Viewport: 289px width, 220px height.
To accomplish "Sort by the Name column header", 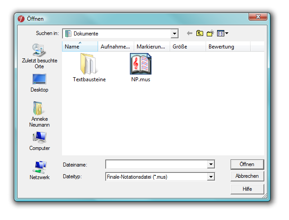I will 80,47.
